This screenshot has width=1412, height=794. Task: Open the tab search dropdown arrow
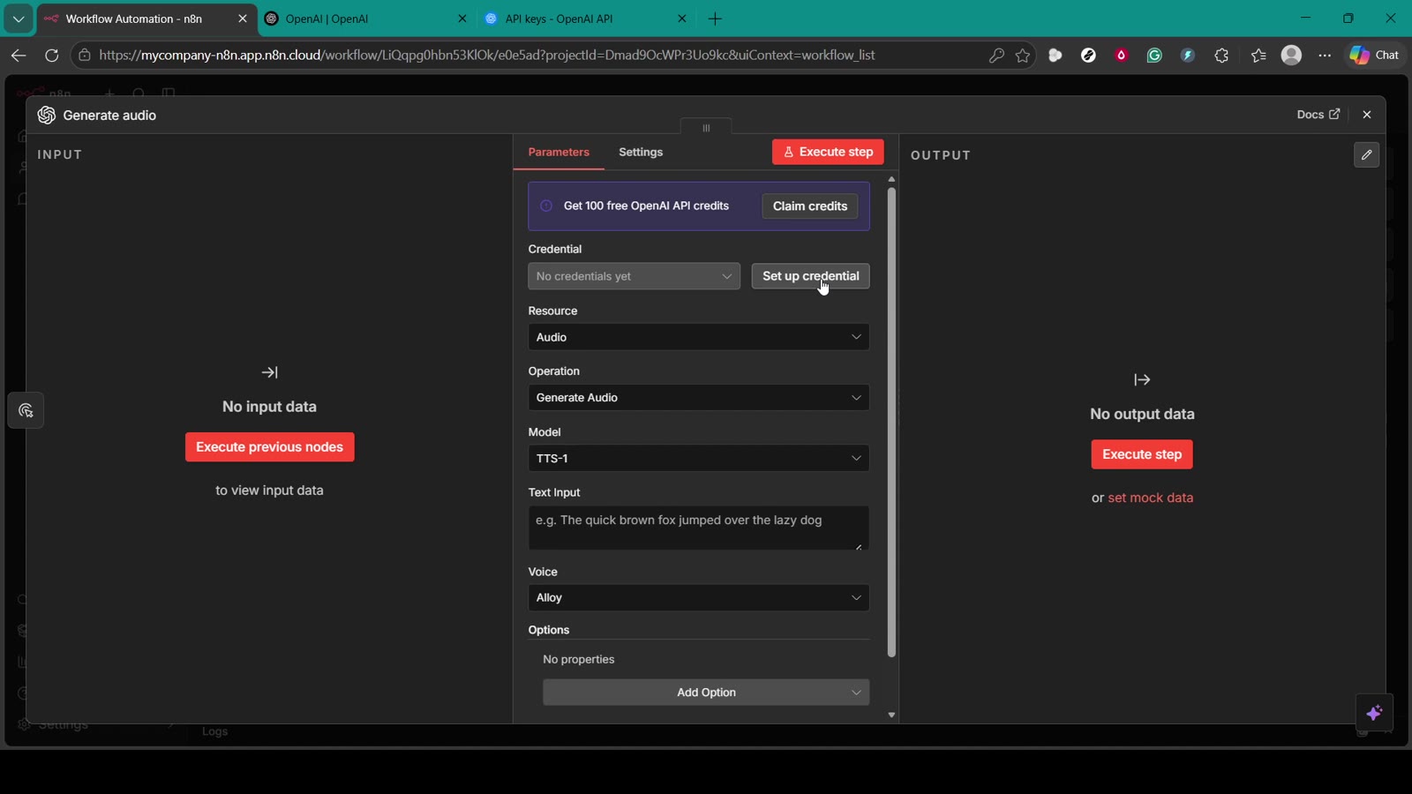(18, 19)
